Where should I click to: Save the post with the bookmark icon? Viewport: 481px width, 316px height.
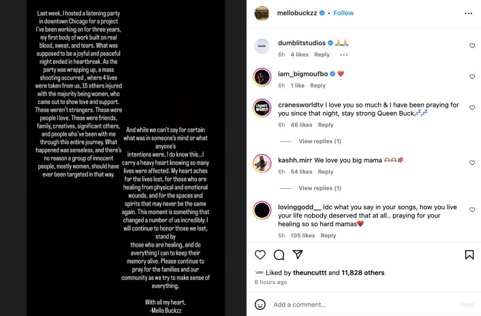point(469,255)
